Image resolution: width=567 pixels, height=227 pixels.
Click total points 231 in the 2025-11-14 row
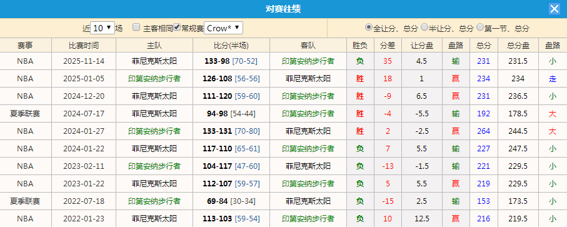coord(483,61)
